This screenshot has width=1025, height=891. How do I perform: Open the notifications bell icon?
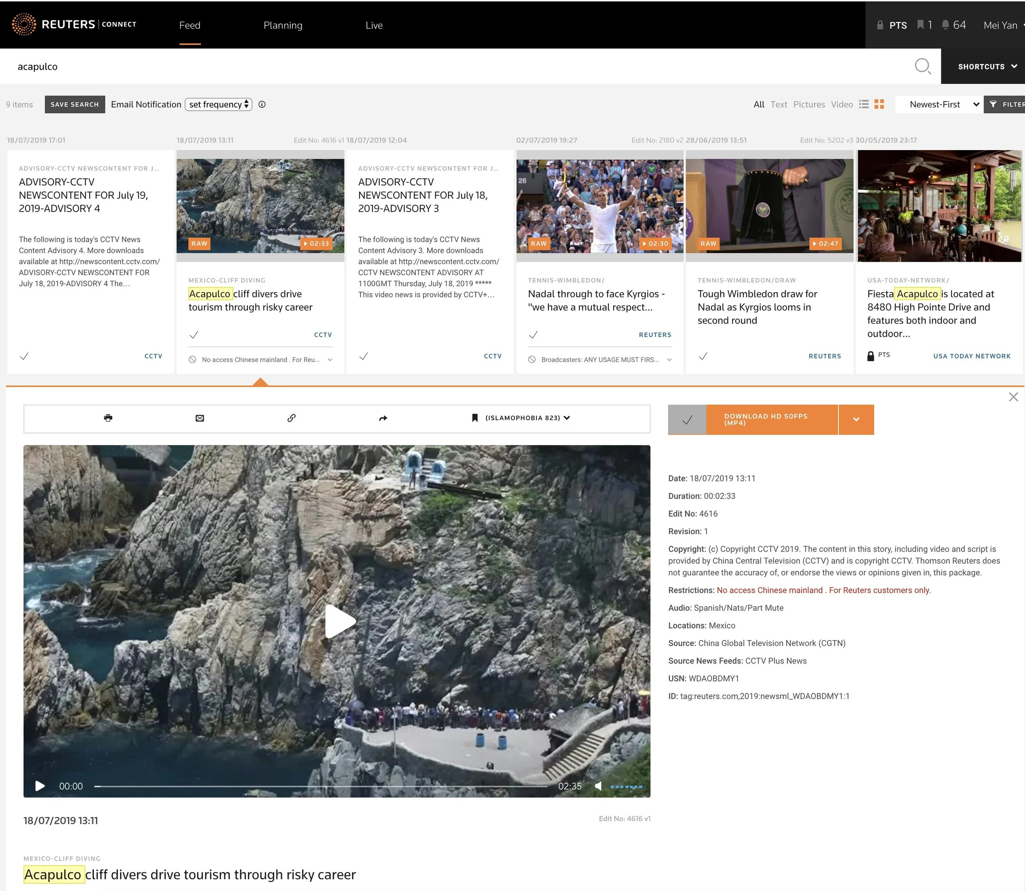[x=945, y=25]
